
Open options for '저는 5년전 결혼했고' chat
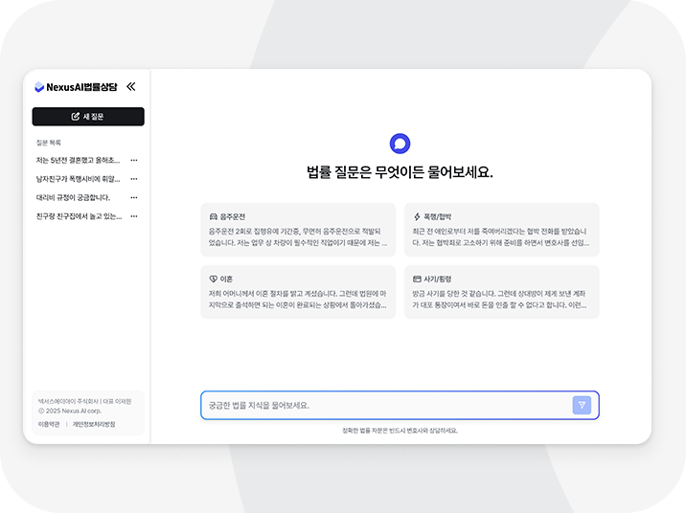[134, 161]
